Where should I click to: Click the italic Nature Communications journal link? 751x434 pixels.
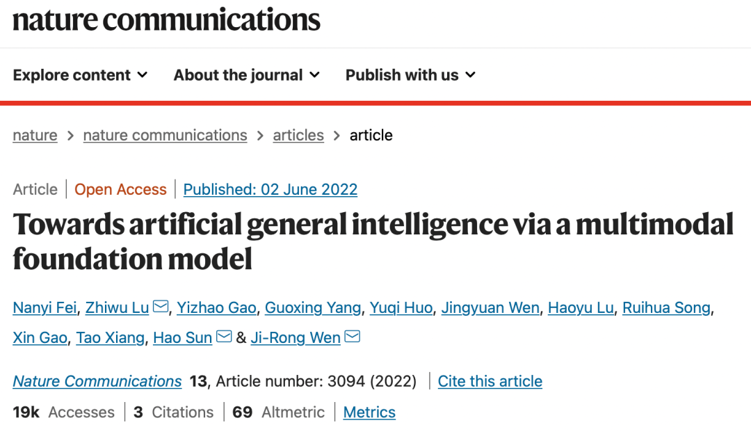coord(97,381)
